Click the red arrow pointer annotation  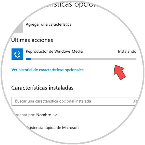coord(119,72)
